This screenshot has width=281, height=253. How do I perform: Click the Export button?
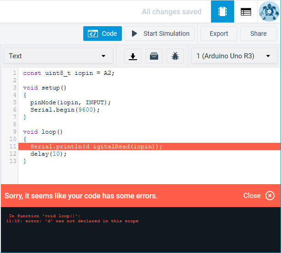[219, 34]
